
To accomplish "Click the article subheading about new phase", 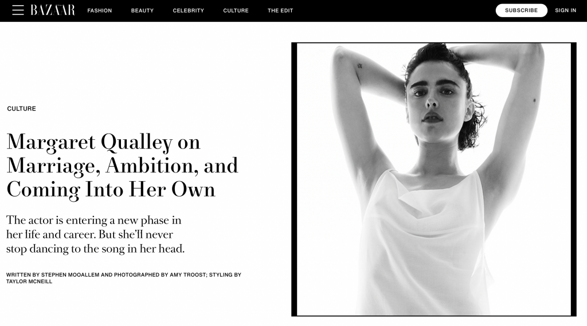I will (x=96, y=234).
